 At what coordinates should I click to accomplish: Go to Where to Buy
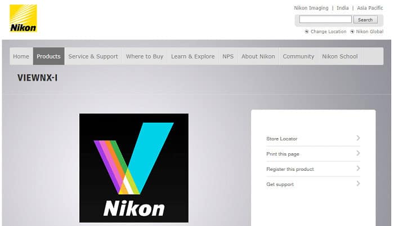coord(145,56)
